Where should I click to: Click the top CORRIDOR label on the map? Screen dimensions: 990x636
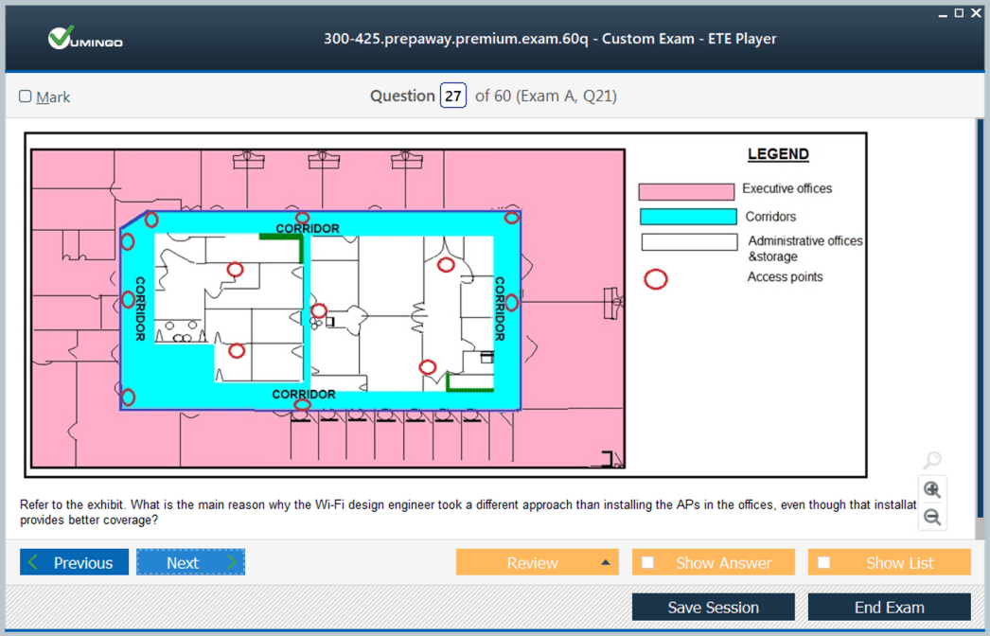coord(308,228)
